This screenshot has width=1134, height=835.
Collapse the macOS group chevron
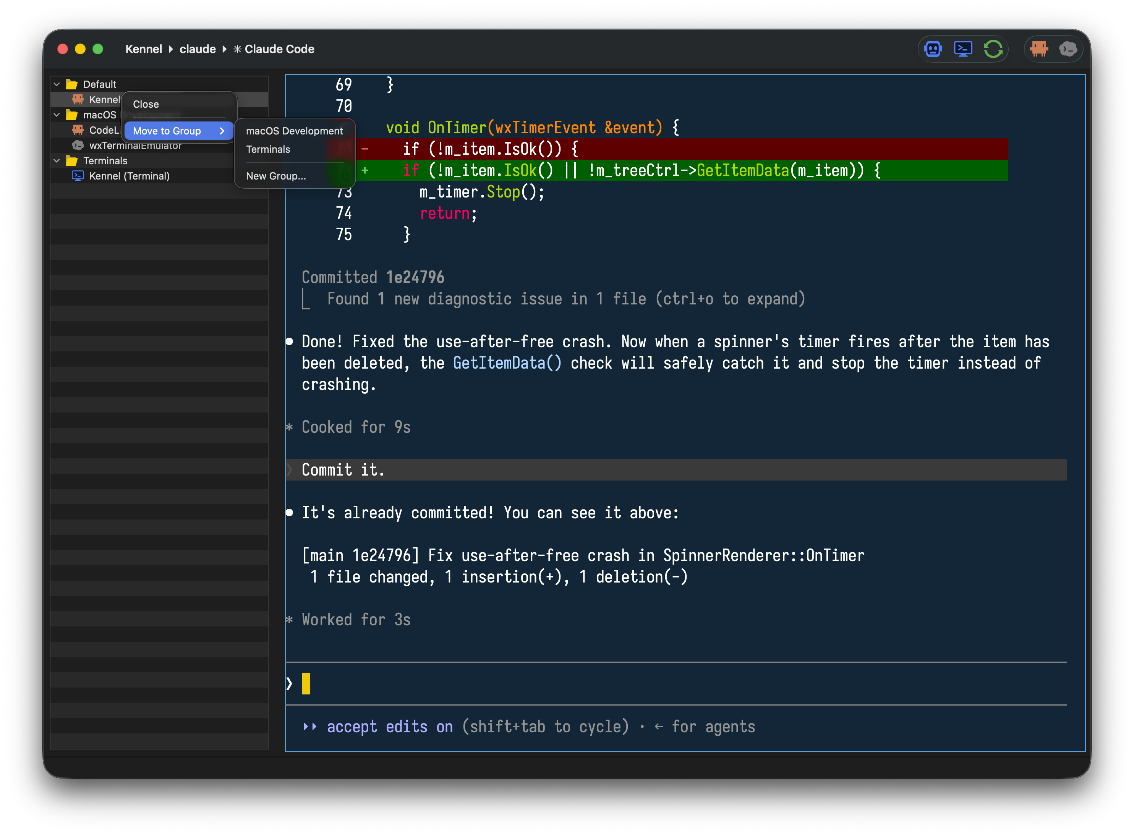57,115
